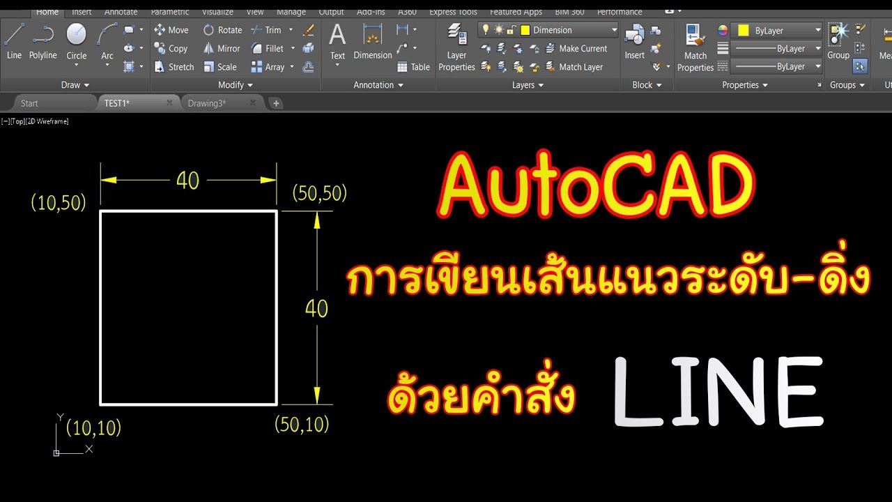Choose the Stretch command

[174, 67]
